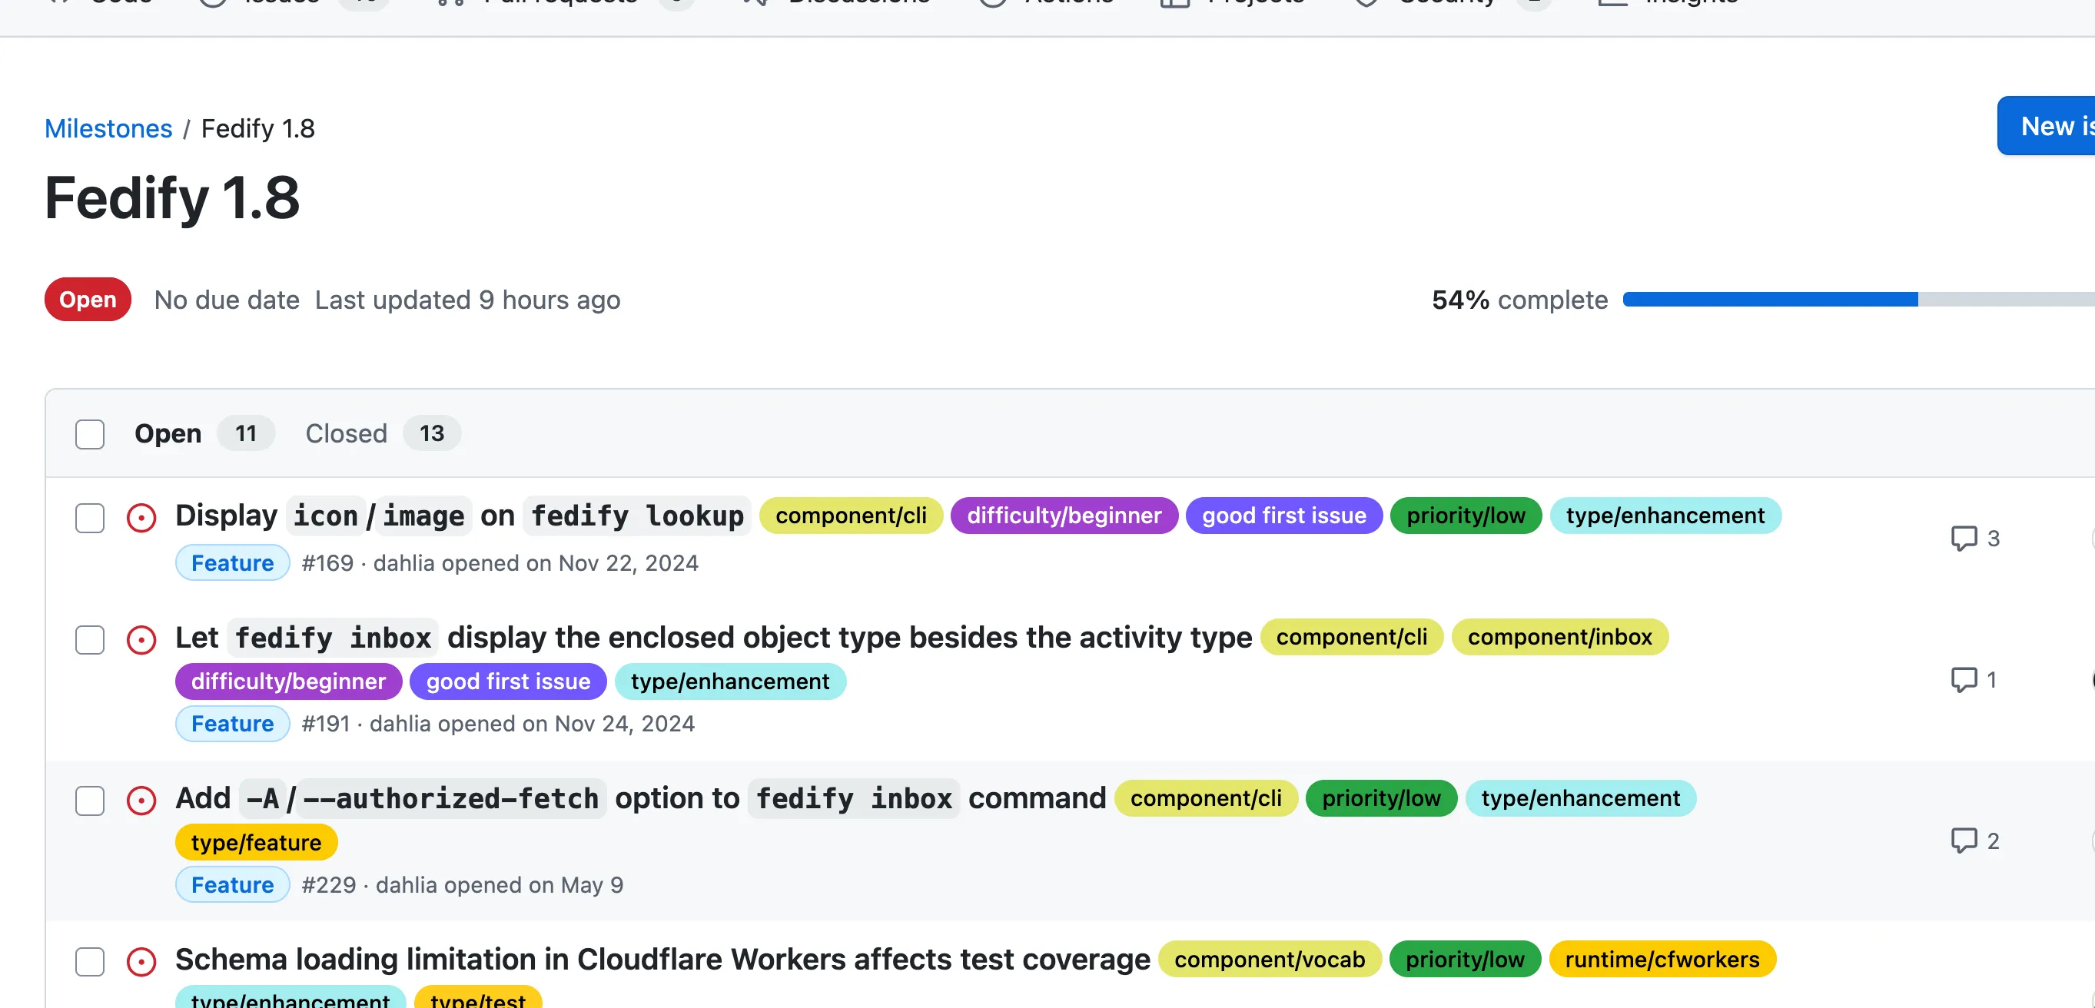The width and height of the screenshot is (2095, 1008).
Task: Click difficulty/beginner label on issue #191
Action: pos(289,681)
